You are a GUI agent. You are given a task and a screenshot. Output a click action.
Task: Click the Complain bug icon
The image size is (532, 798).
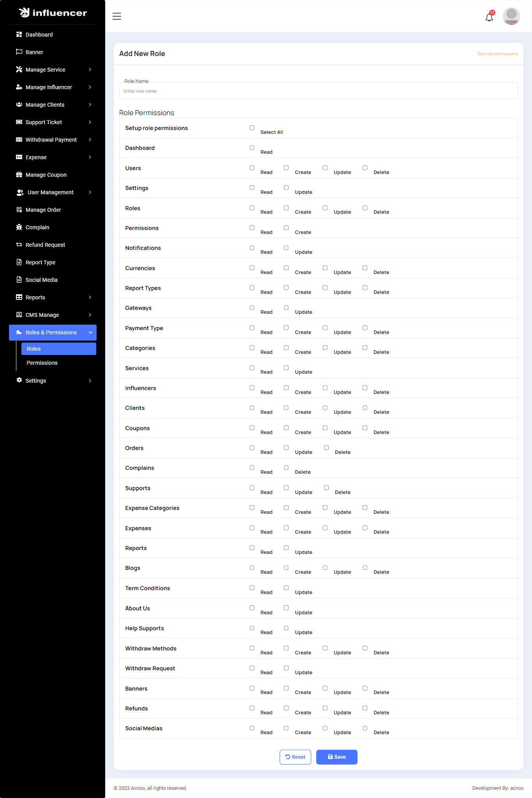click(x=19, y=227)
